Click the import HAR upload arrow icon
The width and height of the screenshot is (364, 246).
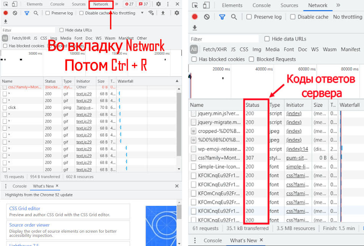click(x=163, y=13)
